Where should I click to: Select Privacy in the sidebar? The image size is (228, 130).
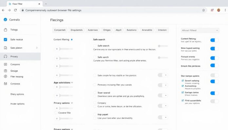point(20,57)
